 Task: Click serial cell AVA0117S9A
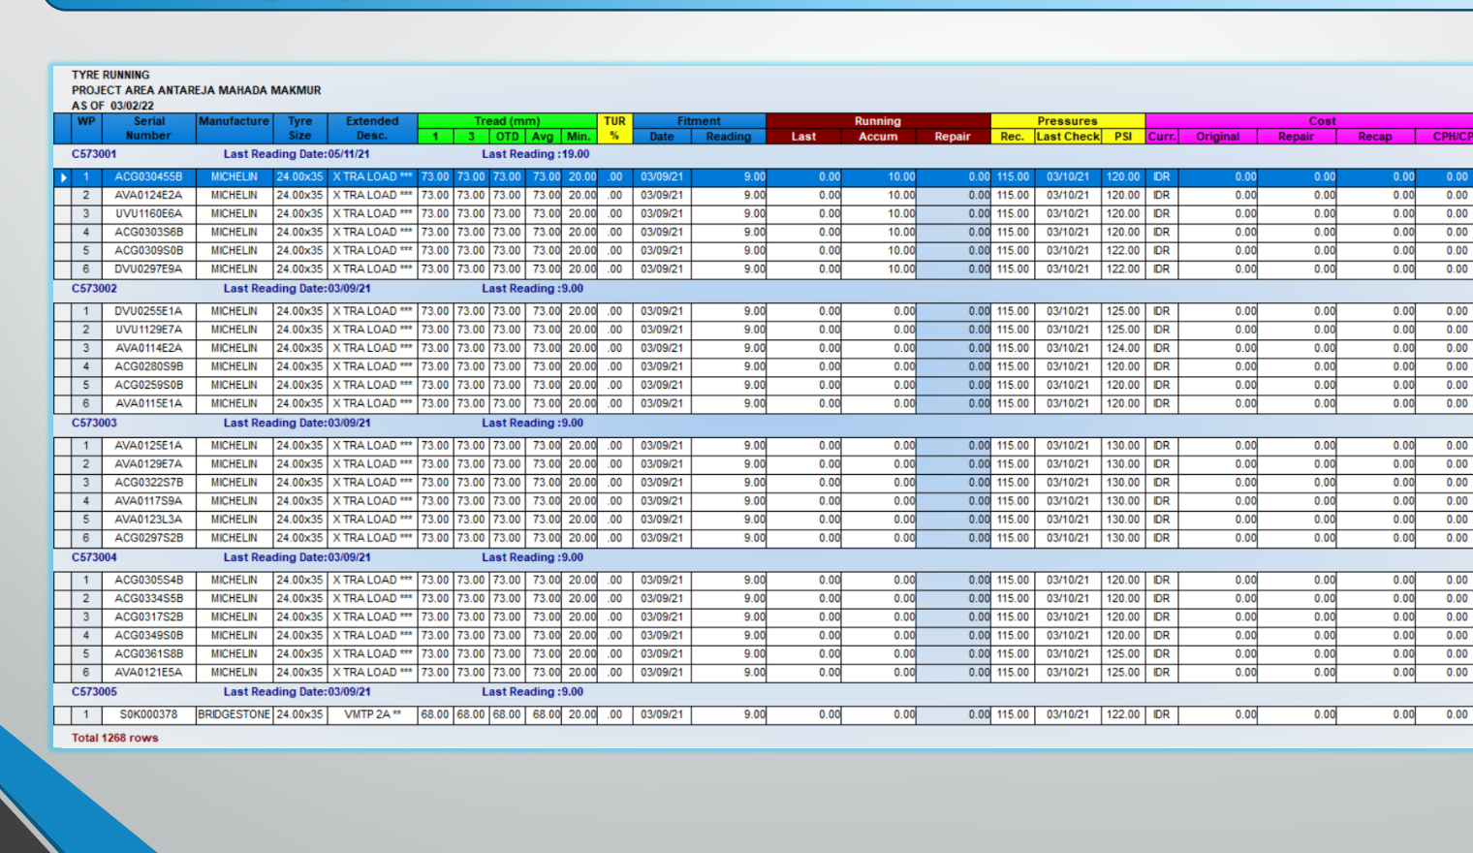coord(148,501)
